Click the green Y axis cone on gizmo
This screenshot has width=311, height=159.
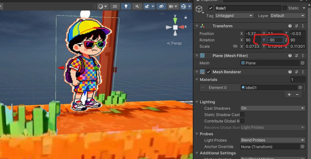pyautogui.click(x=175, y=21)
